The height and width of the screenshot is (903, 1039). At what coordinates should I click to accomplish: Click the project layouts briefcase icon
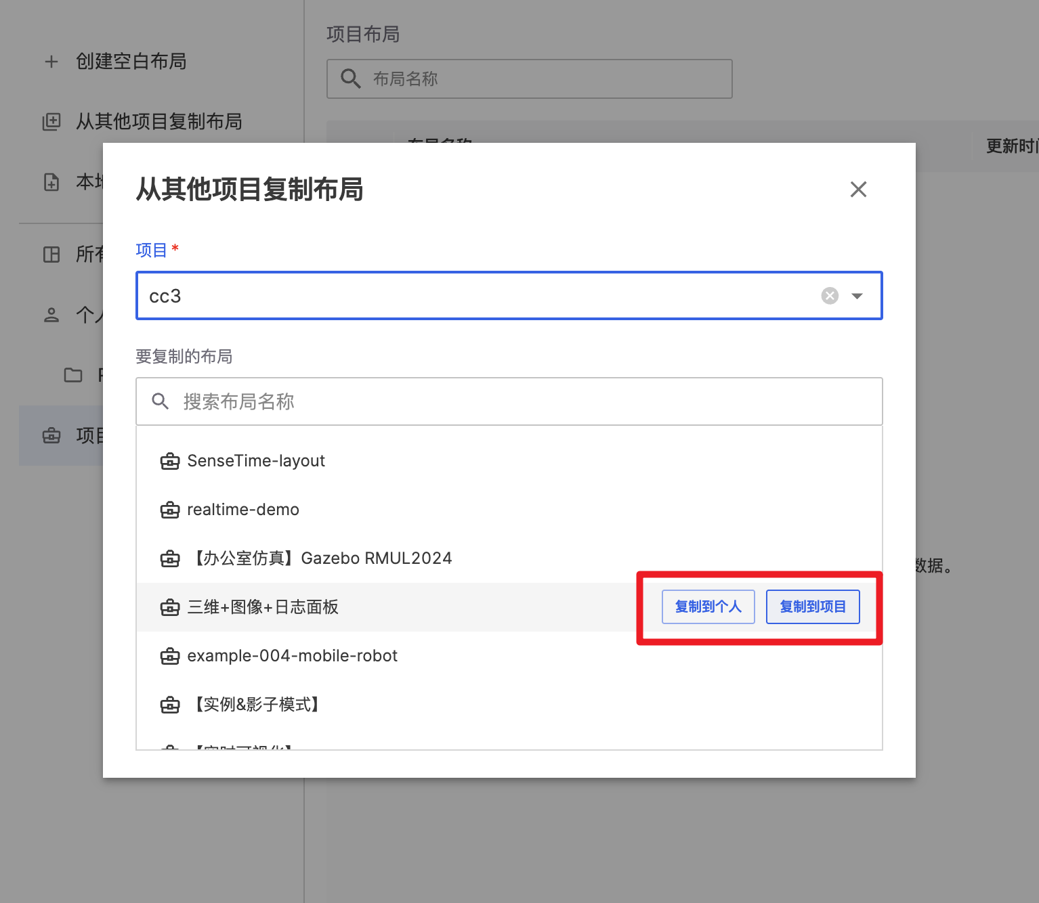51,435
